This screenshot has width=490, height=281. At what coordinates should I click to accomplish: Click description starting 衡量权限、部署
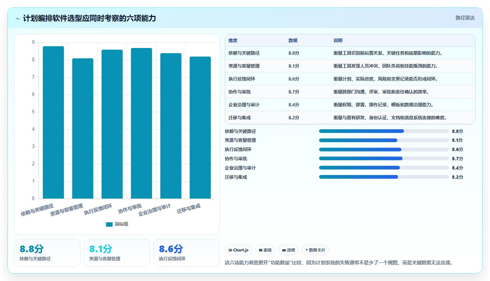pyautogui.click(x=383, y=105)
